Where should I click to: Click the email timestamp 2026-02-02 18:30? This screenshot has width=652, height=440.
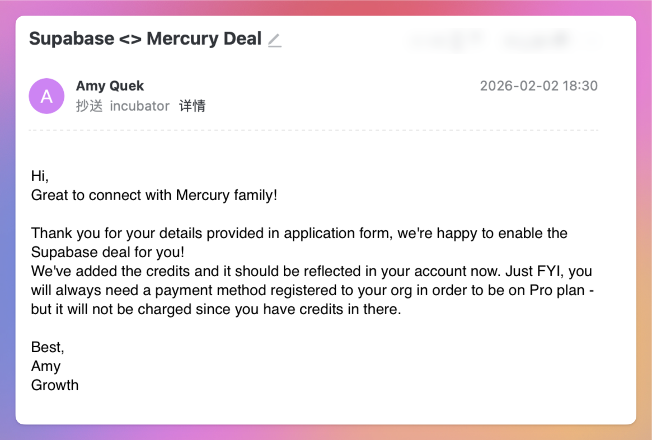pos(538,86)
